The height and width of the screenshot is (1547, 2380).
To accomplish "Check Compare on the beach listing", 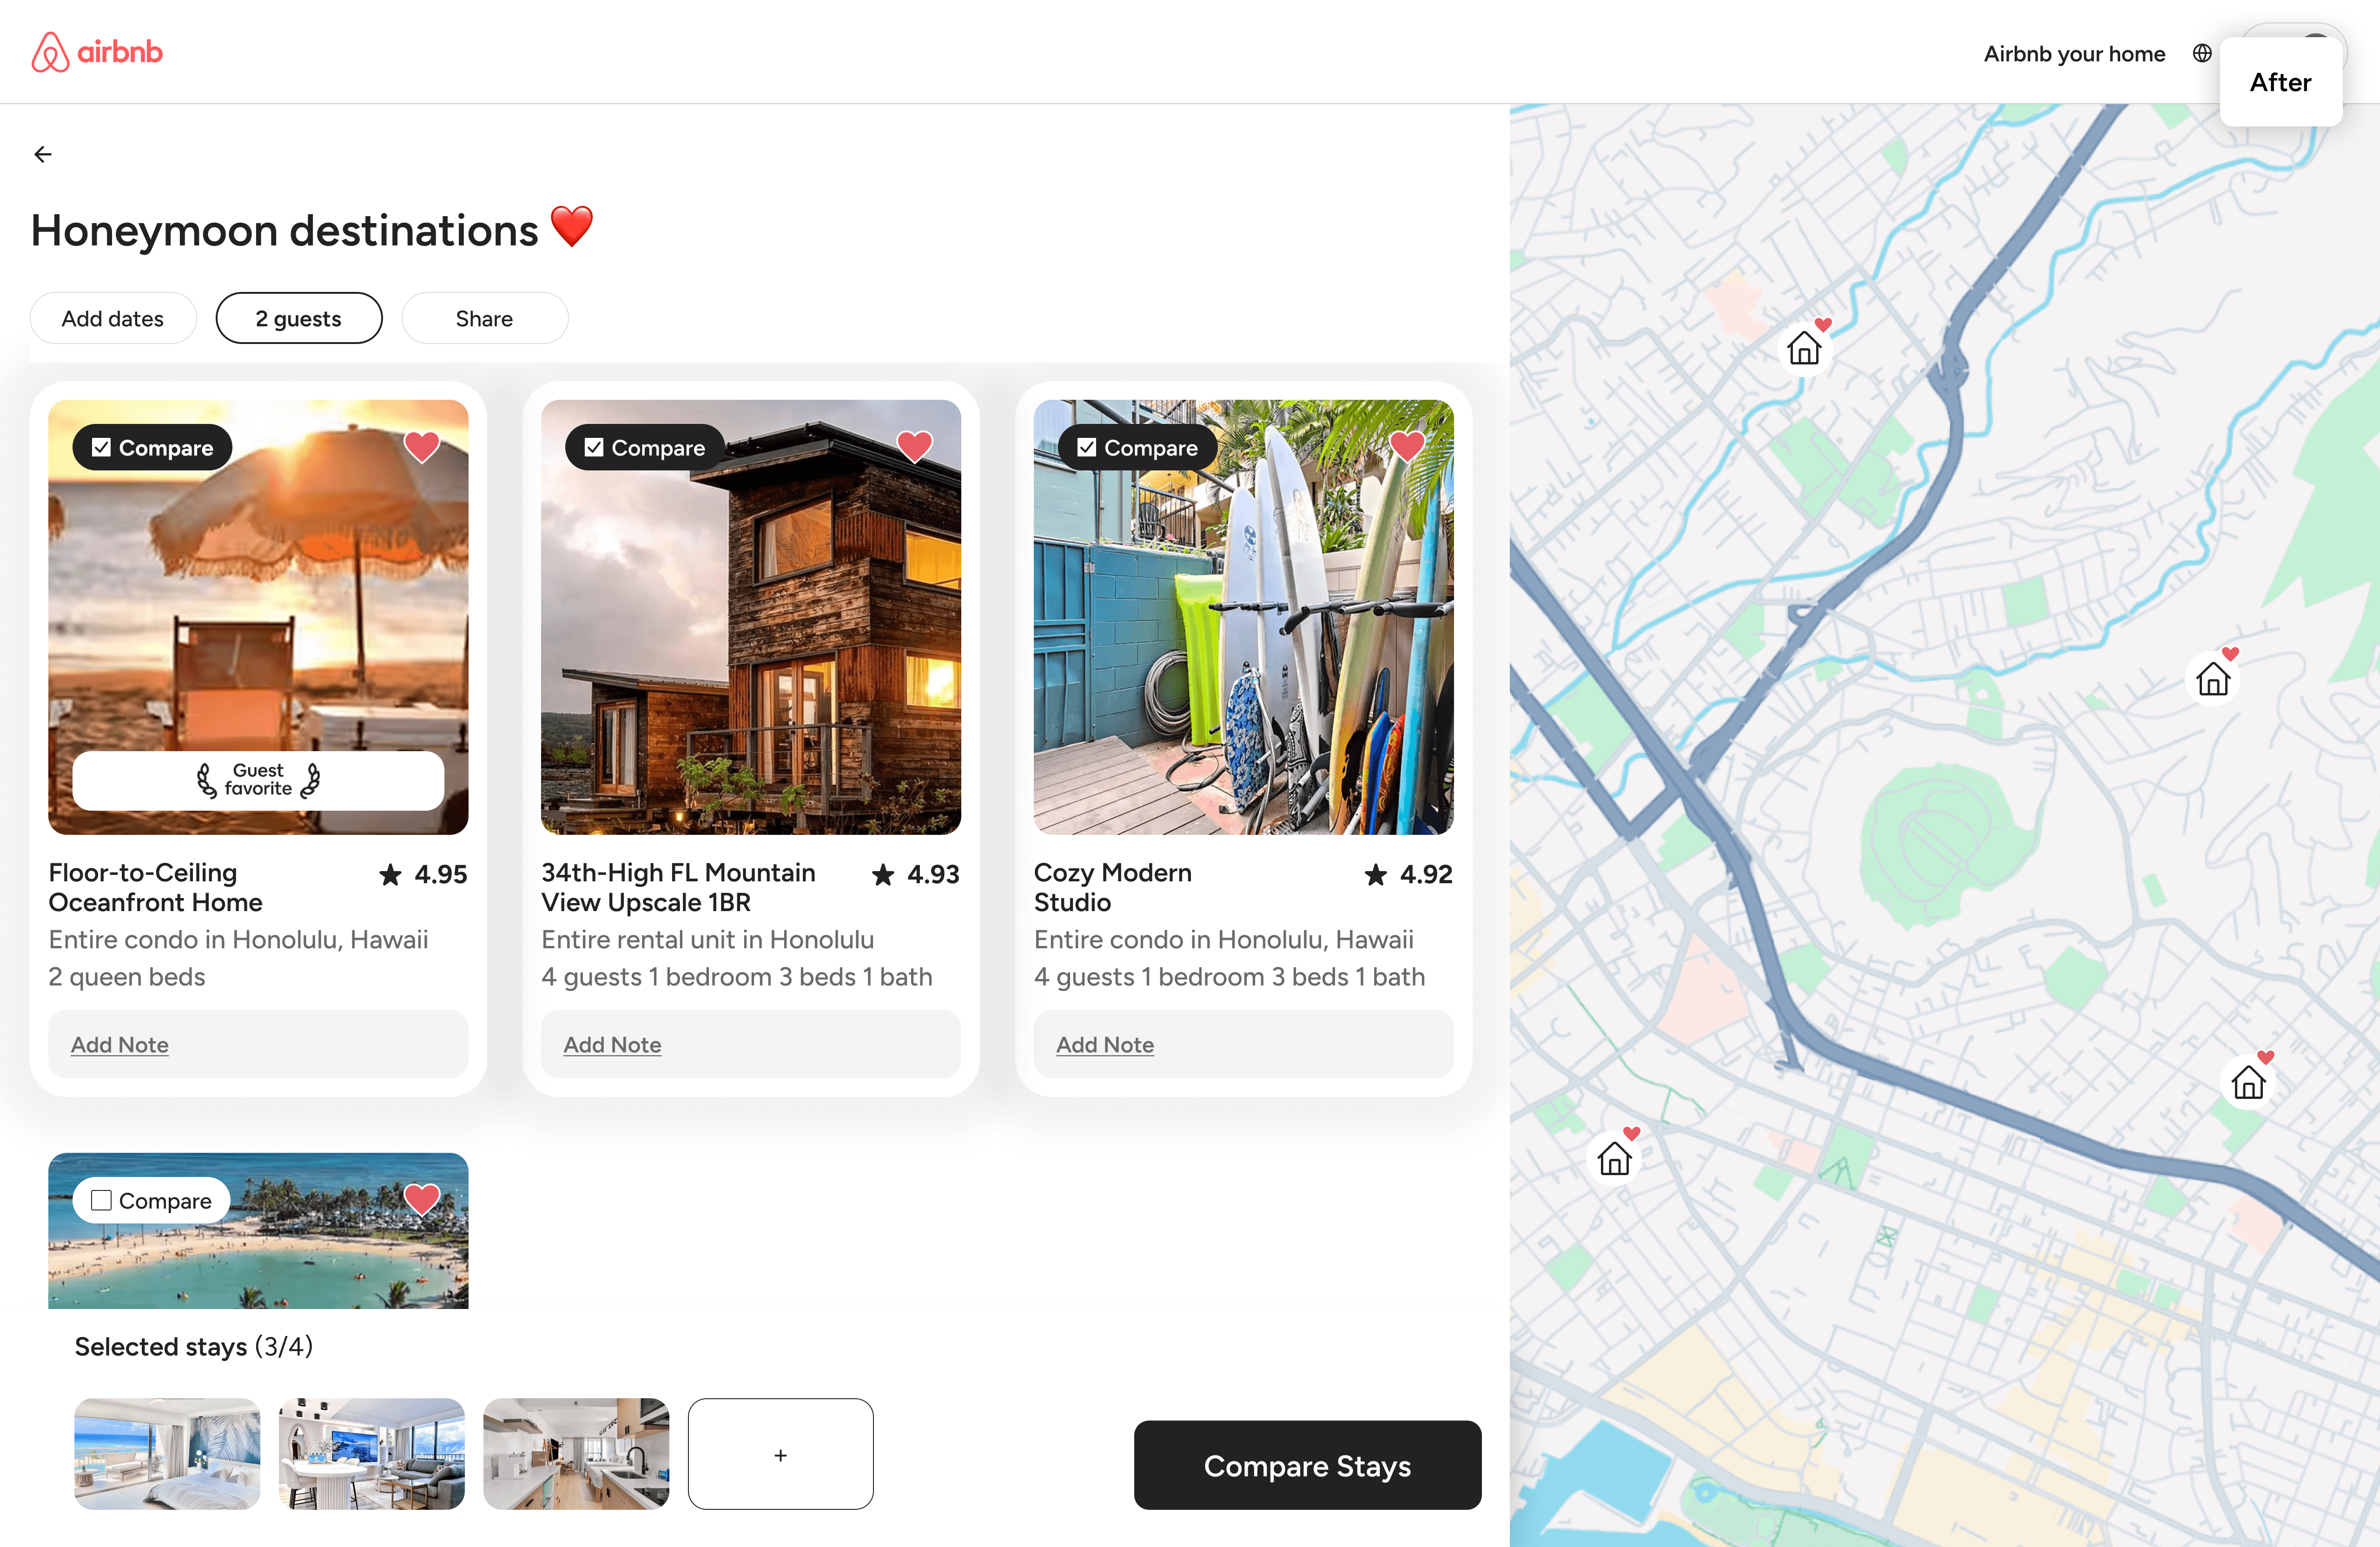I will (x=102, y=1200).
